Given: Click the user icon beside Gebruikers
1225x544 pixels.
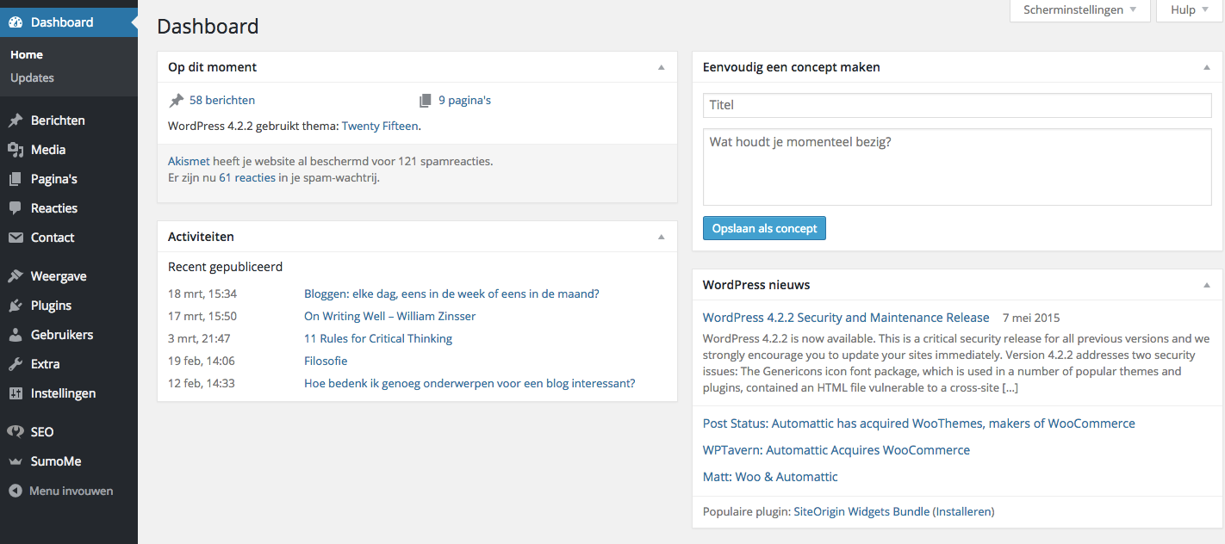Looking at the screenshot, I should (16, 335).
